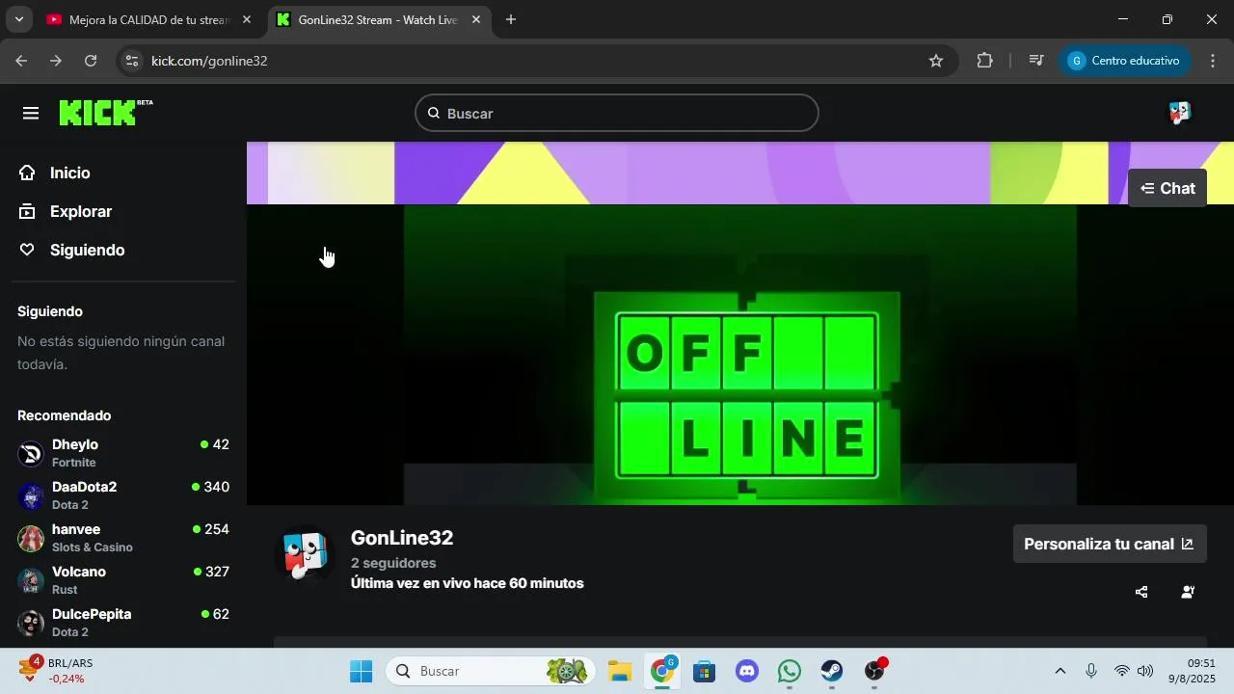Click the microphone tray icon
The height and width of the screenshot is (694, 1234).
click(1091, 671)
